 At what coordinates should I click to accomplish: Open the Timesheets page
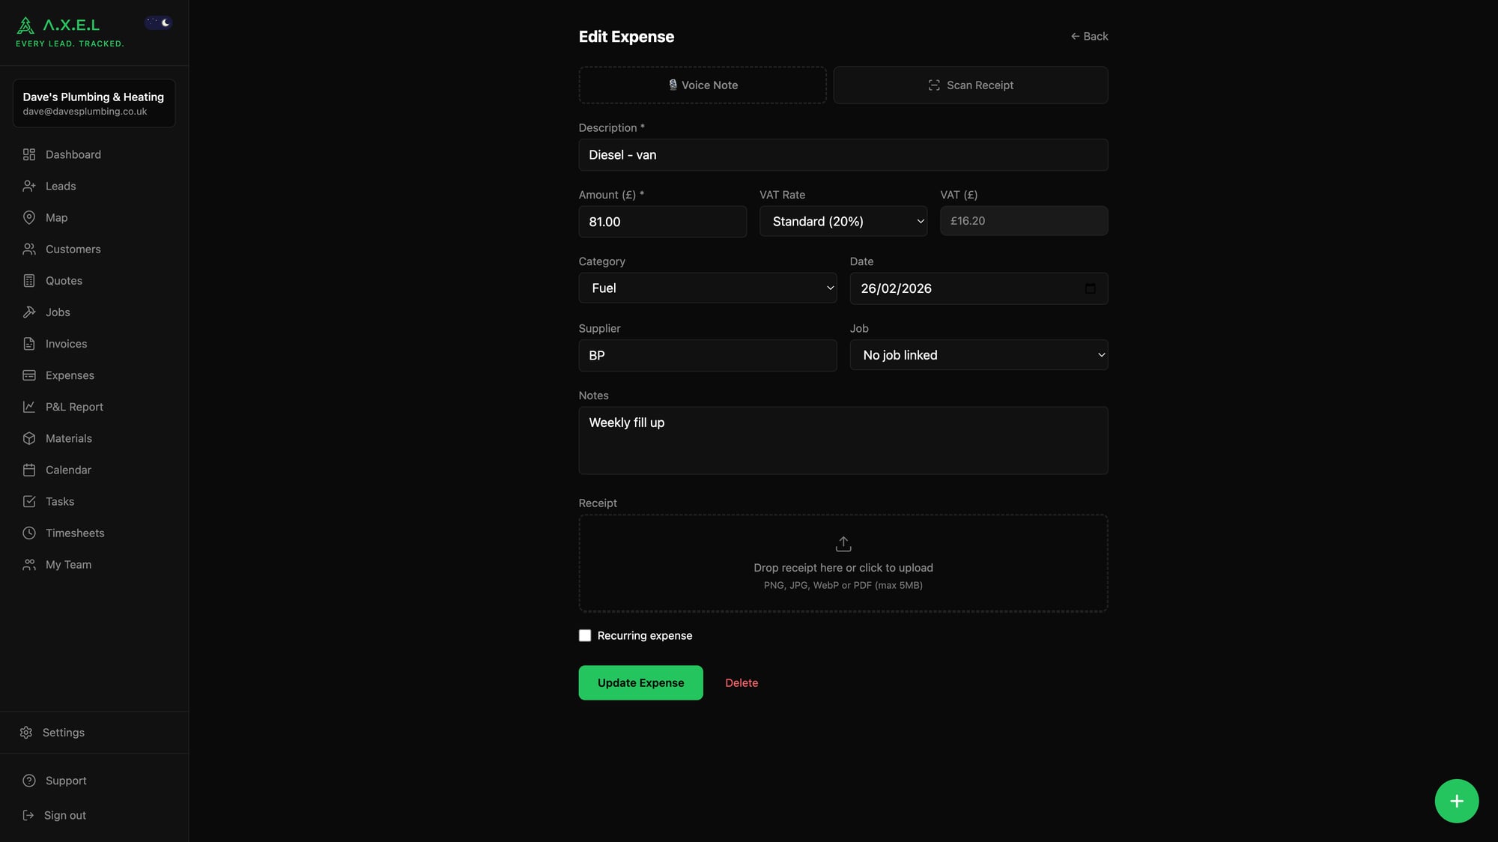pos(75,533)
